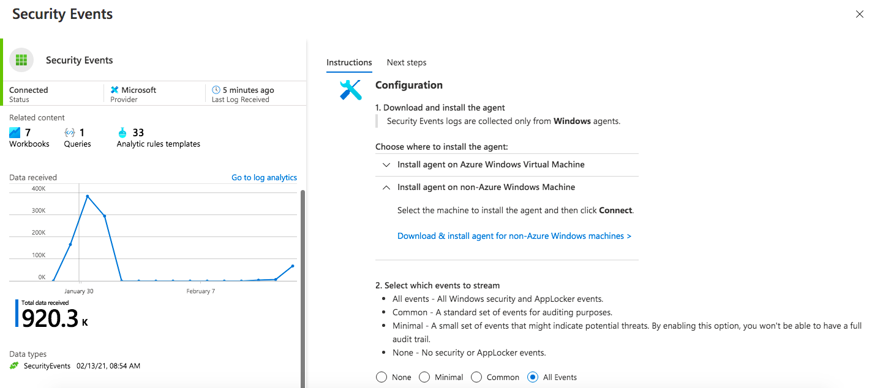872x388 pixels.
Task: Switch to the Instructions tab
Action: (x=349, y=62)
